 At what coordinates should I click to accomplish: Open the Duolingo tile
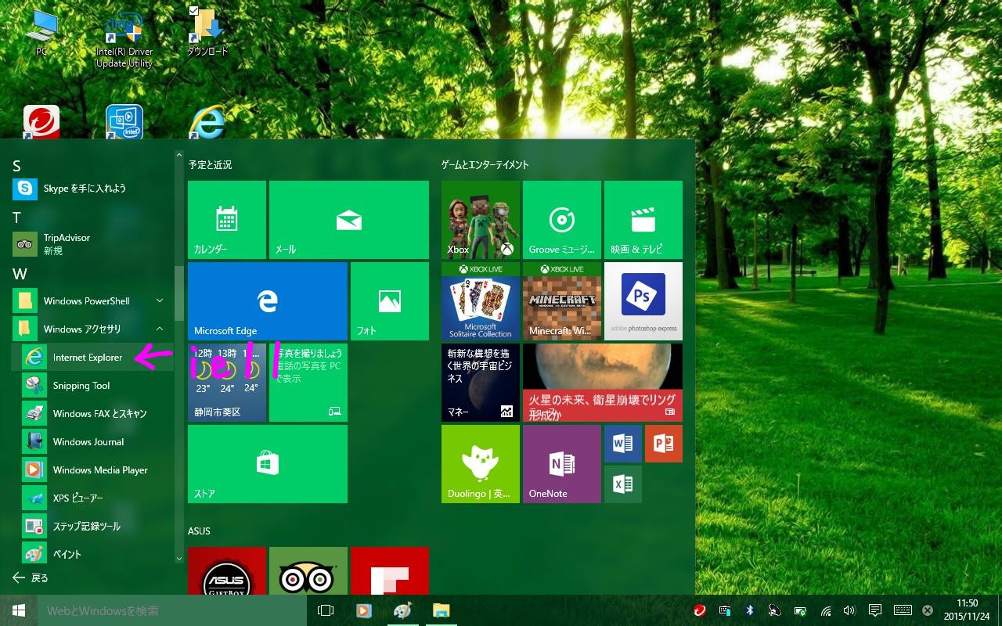click(x=481, y=464)
